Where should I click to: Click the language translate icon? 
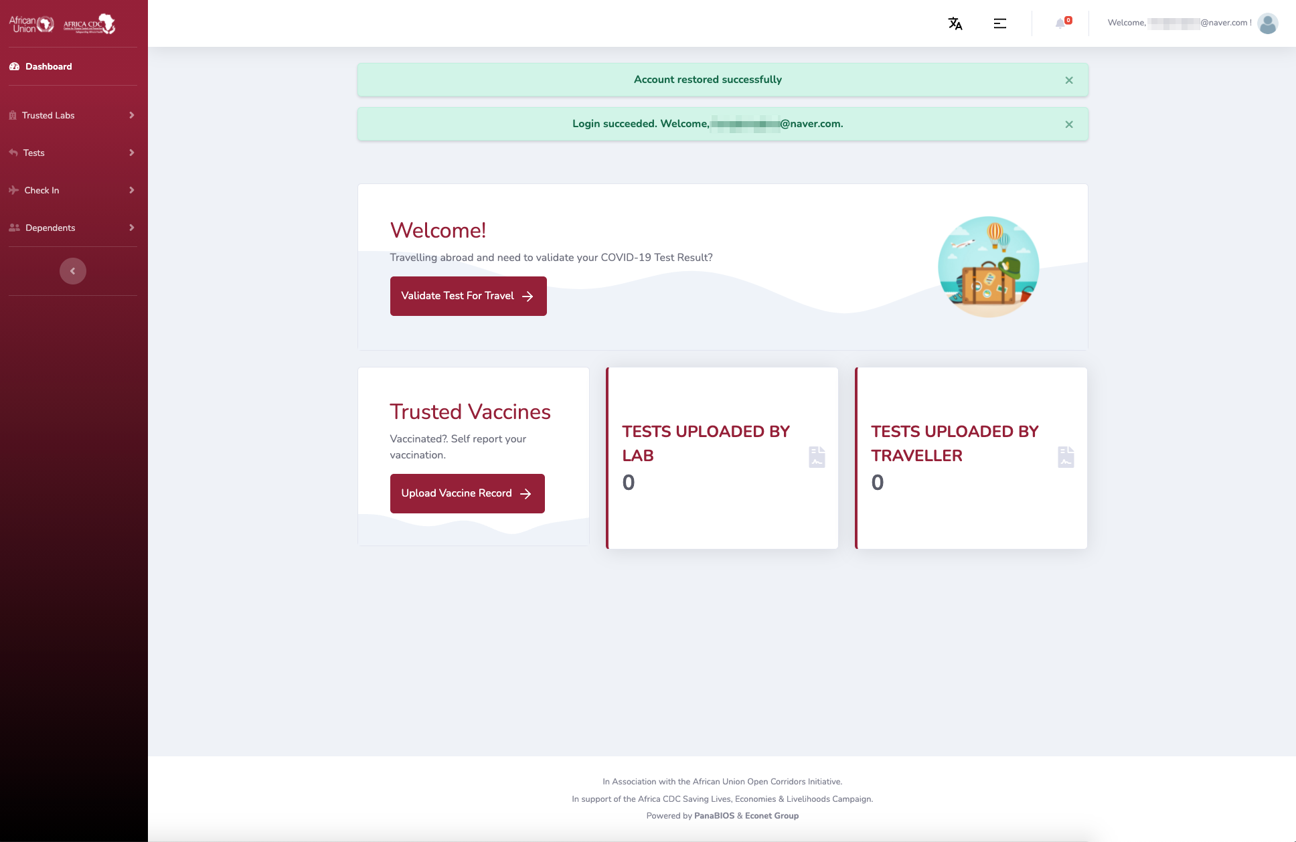point(955,23)
